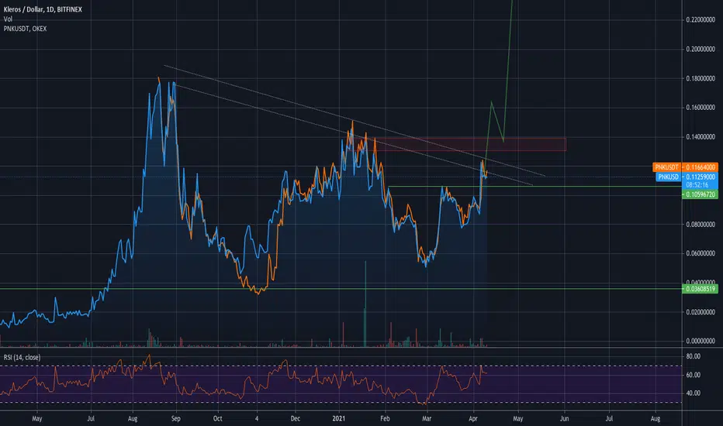This screenshot has height=426, width=723.
Task: Click the Sep time axis label
Action: pyautogui.click(x=175, y=418)
